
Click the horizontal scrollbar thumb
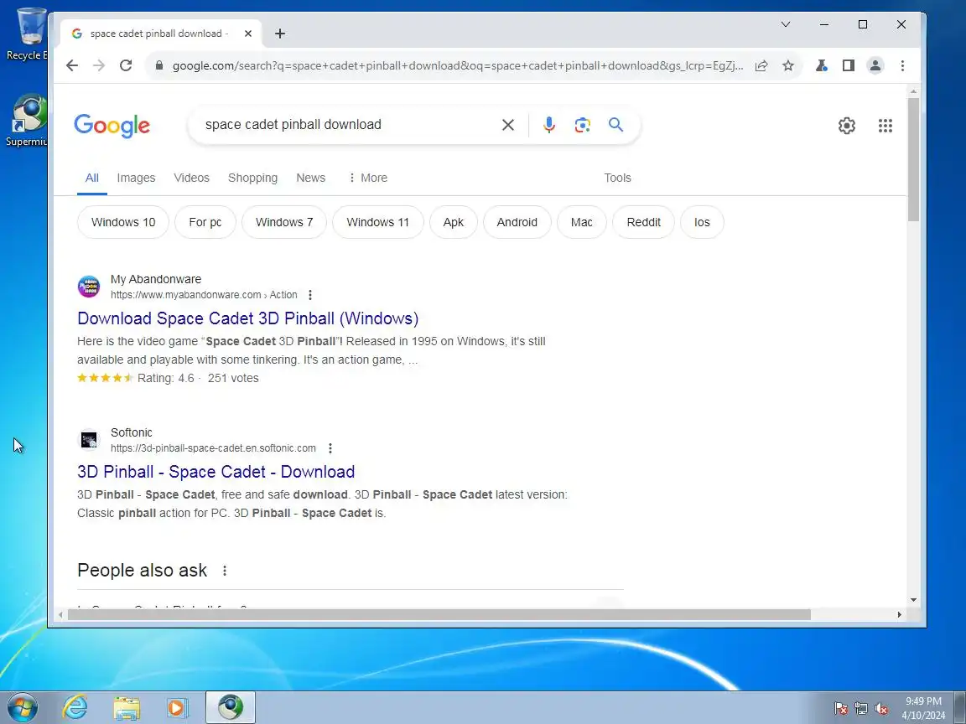coord(439,614)
